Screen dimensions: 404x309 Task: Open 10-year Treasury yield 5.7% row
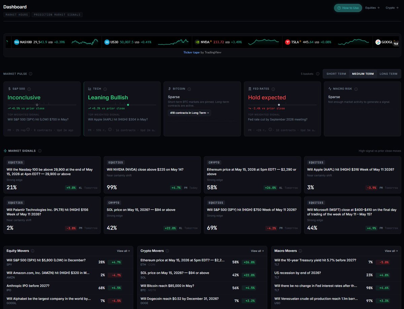[x=336, y=262]
